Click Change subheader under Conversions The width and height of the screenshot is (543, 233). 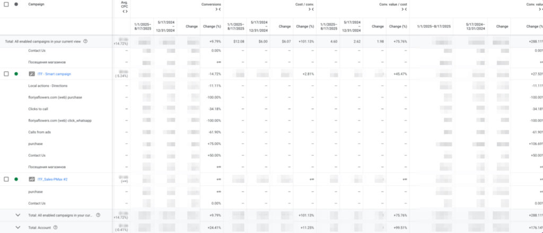191,26
